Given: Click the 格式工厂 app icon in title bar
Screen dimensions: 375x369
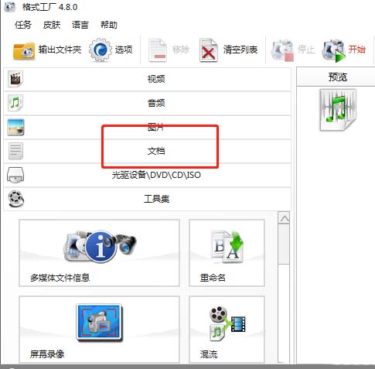Looking at the screenshot, I should click(9, 7).
